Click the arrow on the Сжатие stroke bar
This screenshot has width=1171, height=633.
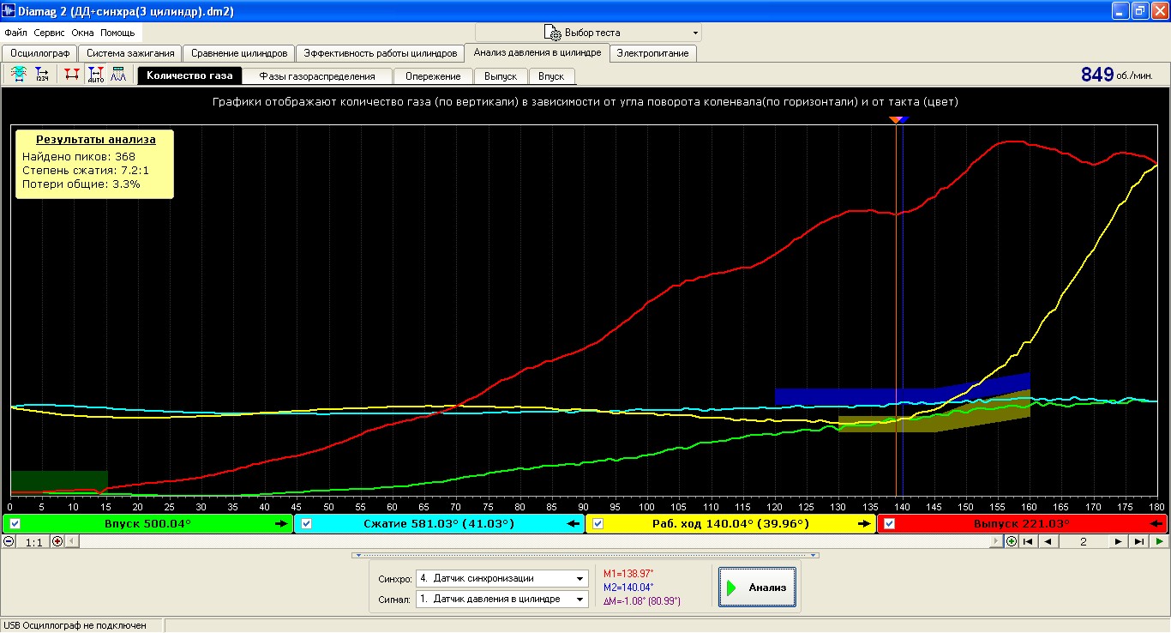pyautogui.click(x=573, y=524)
